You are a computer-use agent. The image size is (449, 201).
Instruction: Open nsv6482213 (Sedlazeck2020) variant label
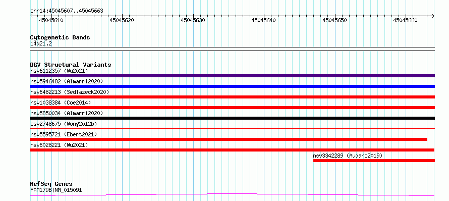point(70,92)
